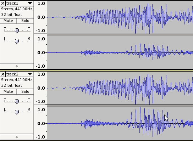Close track2 with its X button
Image resolution: width=193 pixels, height=141 pixels.
click(3, 74)
